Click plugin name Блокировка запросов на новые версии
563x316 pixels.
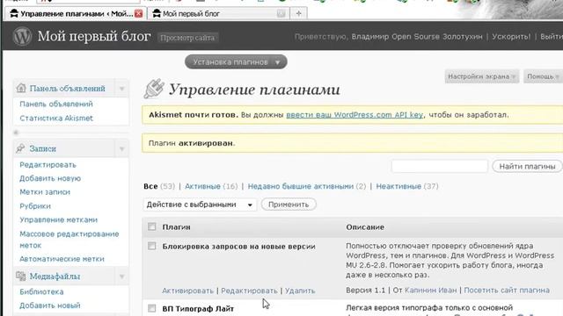[x=238, y=247]
